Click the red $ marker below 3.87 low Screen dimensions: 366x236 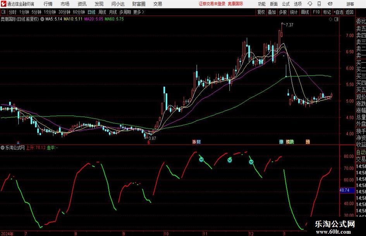click(148, 142)
